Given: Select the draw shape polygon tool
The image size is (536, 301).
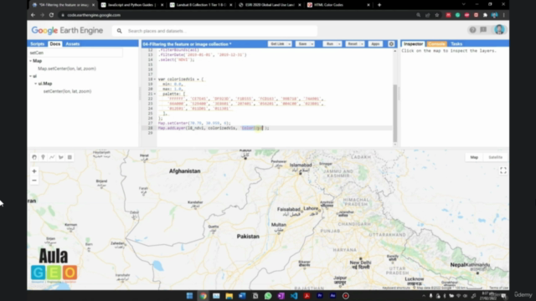Looking at the screenshot, I should click(61, 157).
